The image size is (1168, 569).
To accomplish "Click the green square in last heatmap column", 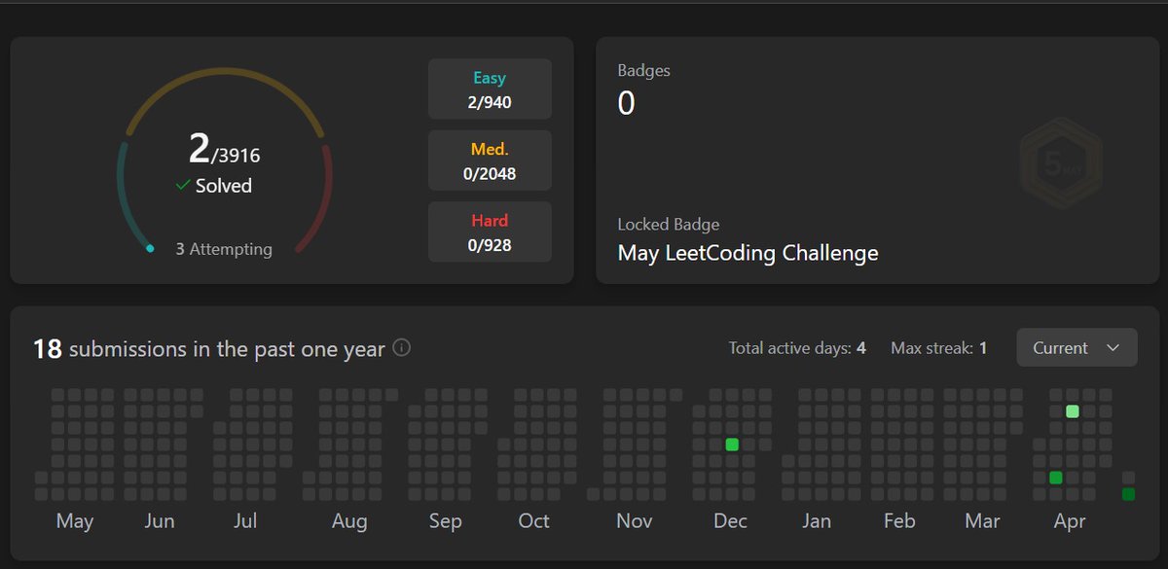I will 1128,494.
